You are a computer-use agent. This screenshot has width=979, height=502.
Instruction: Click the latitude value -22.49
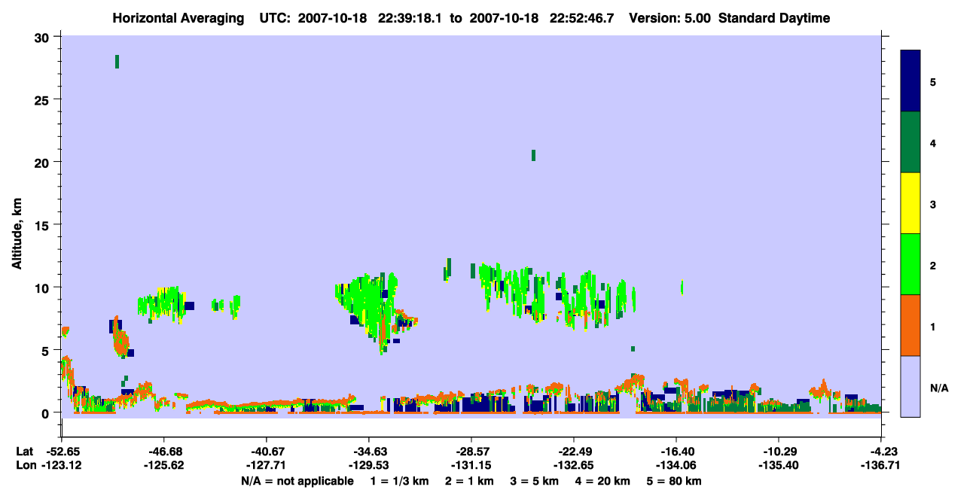pos(574,452)
